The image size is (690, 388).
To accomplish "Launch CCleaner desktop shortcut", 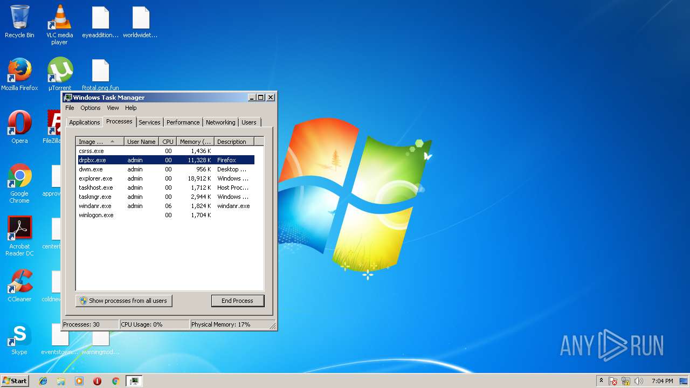I will 19,286.
